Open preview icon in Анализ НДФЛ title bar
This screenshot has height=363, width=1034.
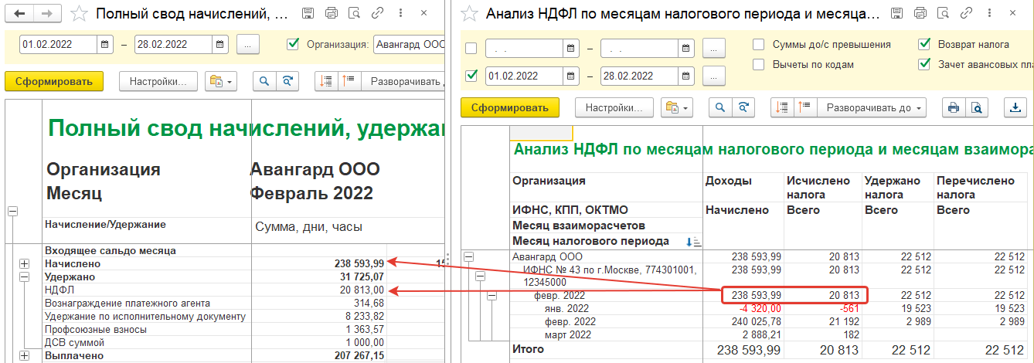tap(942, 14)
